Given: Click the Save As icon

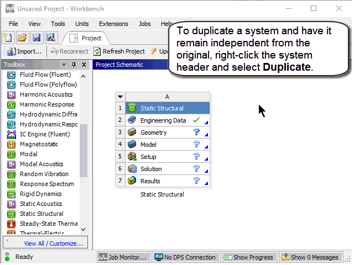Looking at the screenshot, I should coord(50,38).
